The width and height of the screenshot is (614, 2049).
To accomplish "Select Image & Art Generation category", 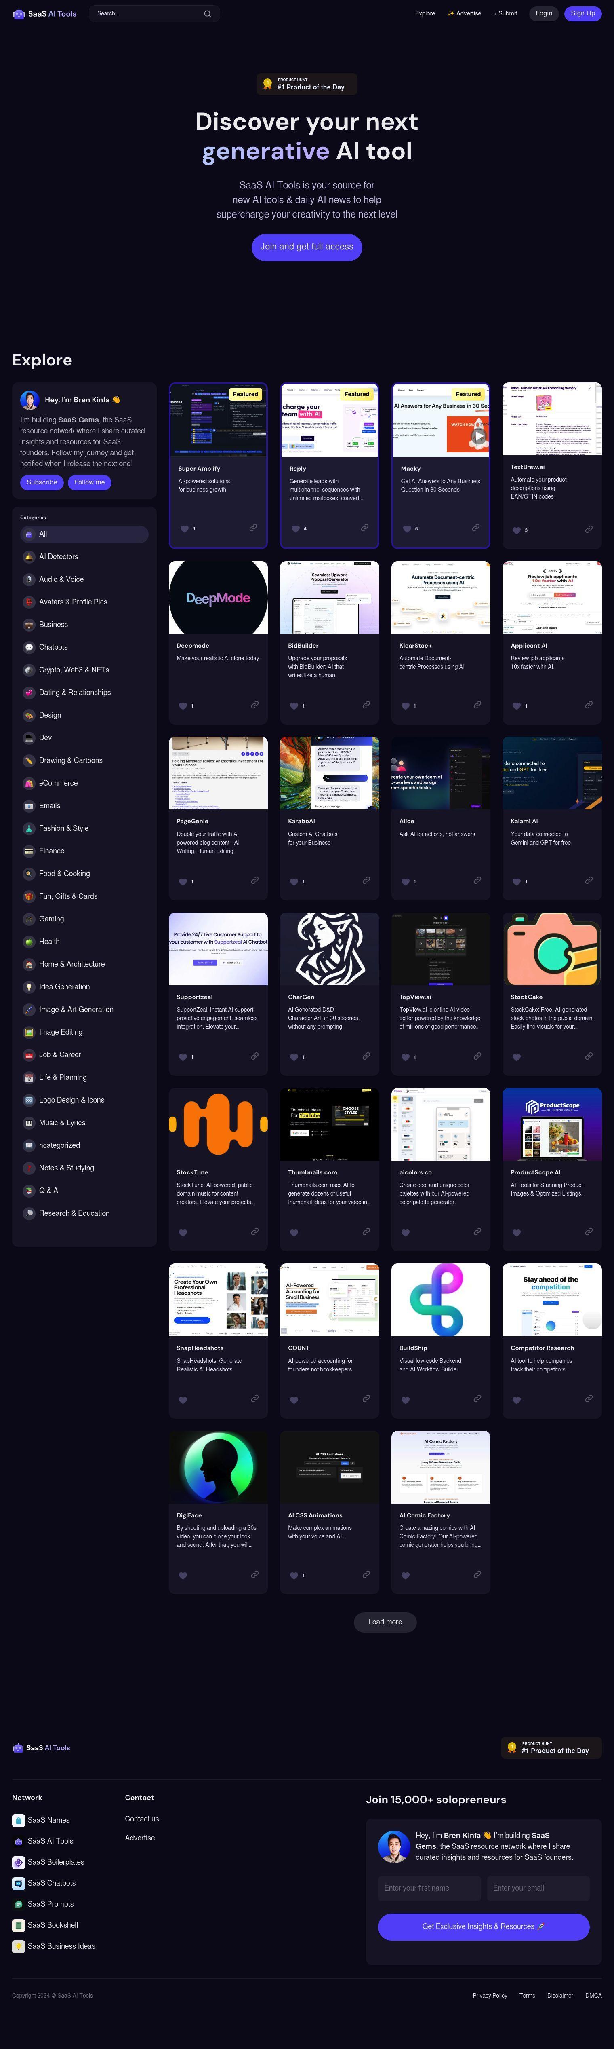I will coord(84,1010).
